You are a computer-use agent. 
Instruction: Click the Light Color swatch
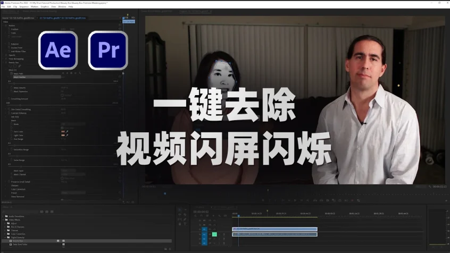tap(63, 135)
